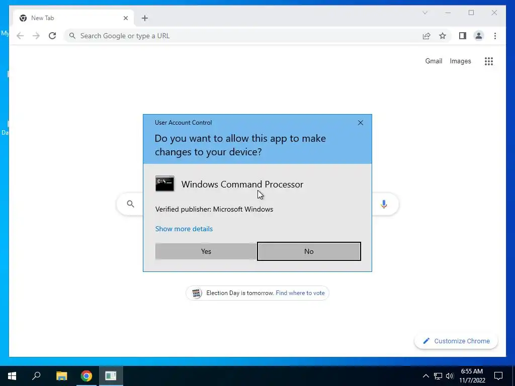Open Customize Chrome button

point(456,341)
